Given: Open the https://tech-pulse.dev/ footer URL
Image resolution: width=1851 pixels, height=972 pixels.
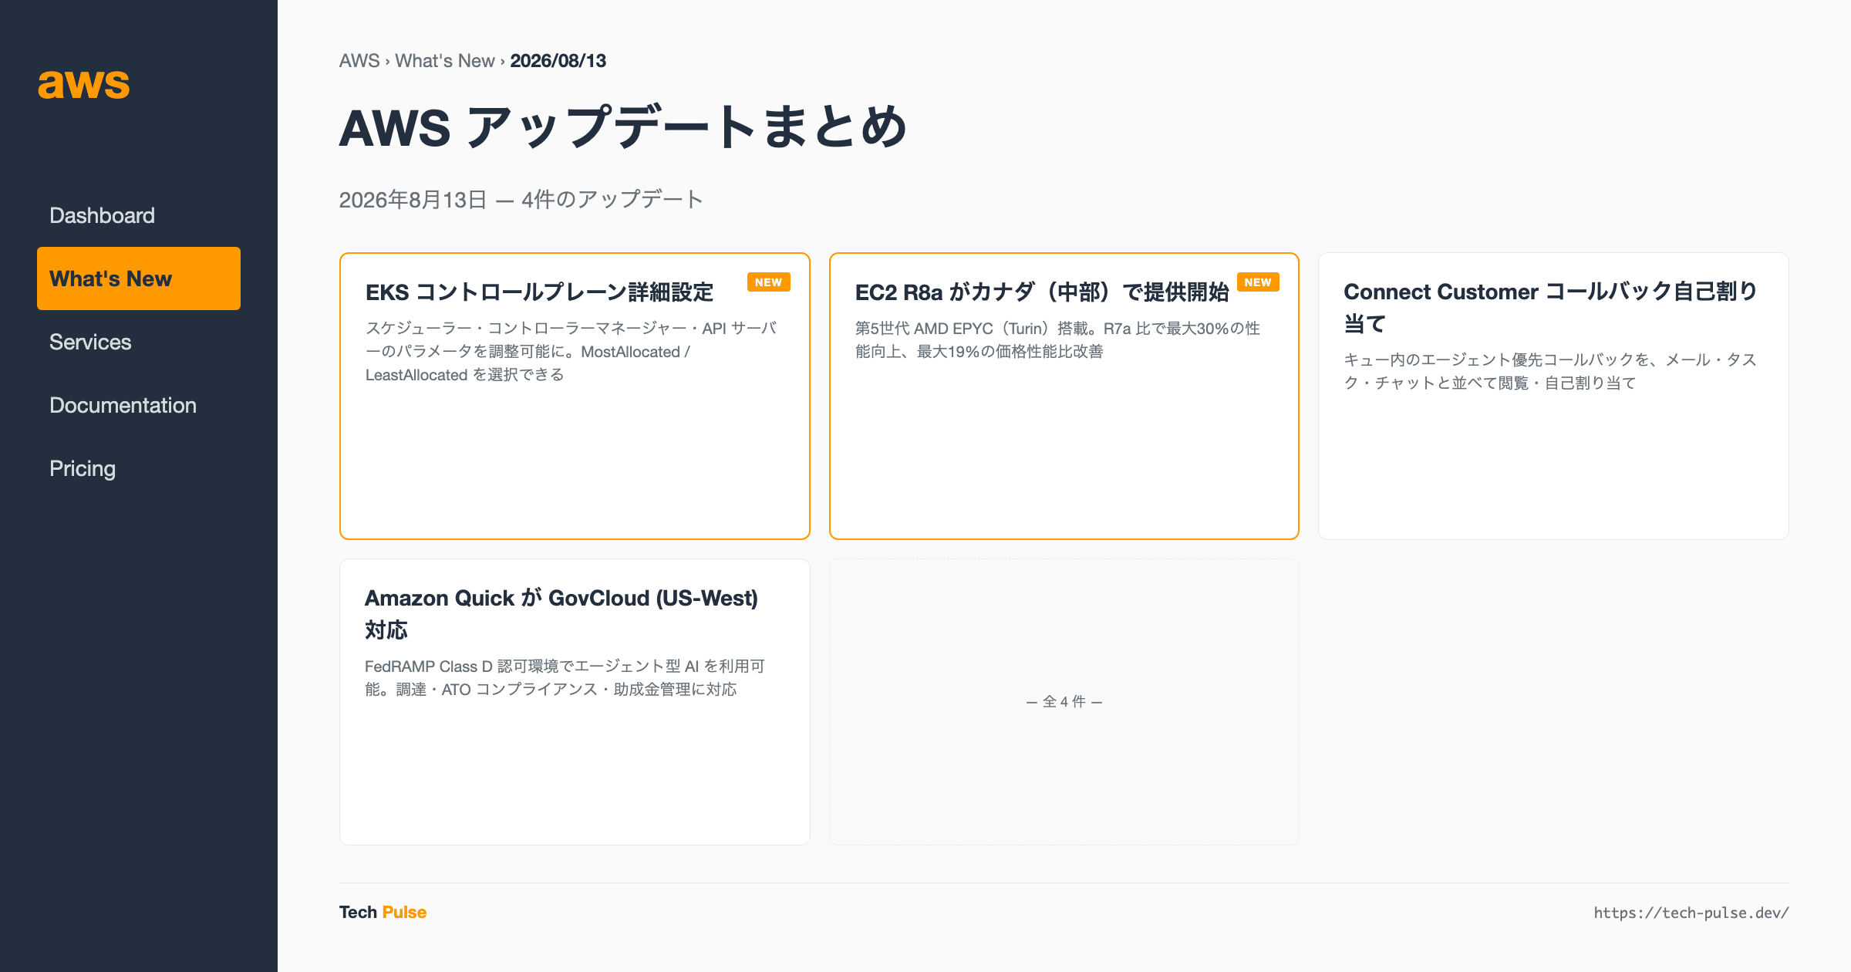Looking at the screenshot, I should coord(1691,913).
